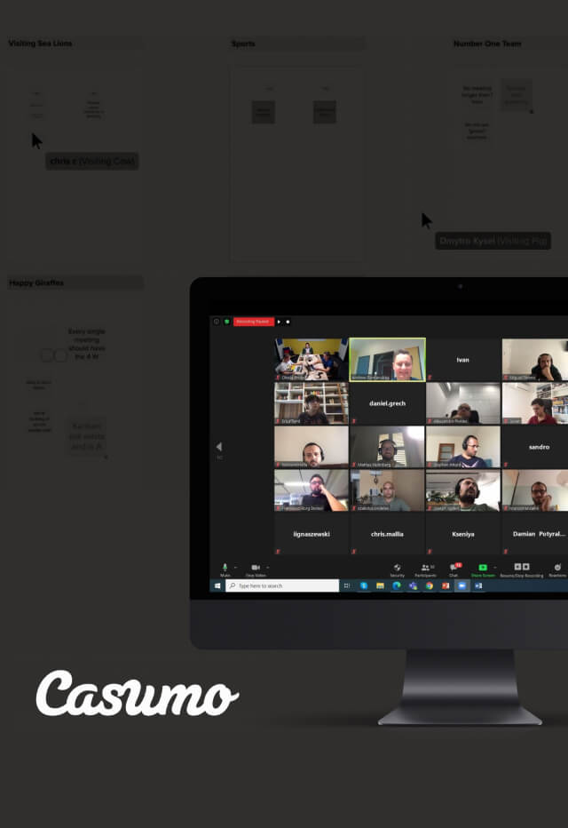The width and height of the screenshot is (568, 828).
Task: Select the chris.mallia participant tile
Action: tap(387, 534)
